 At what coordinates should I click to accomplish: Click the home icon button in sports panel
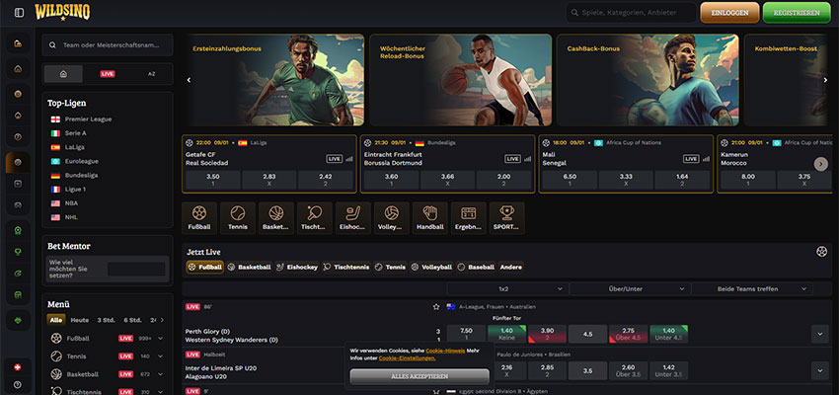point(63,74)
